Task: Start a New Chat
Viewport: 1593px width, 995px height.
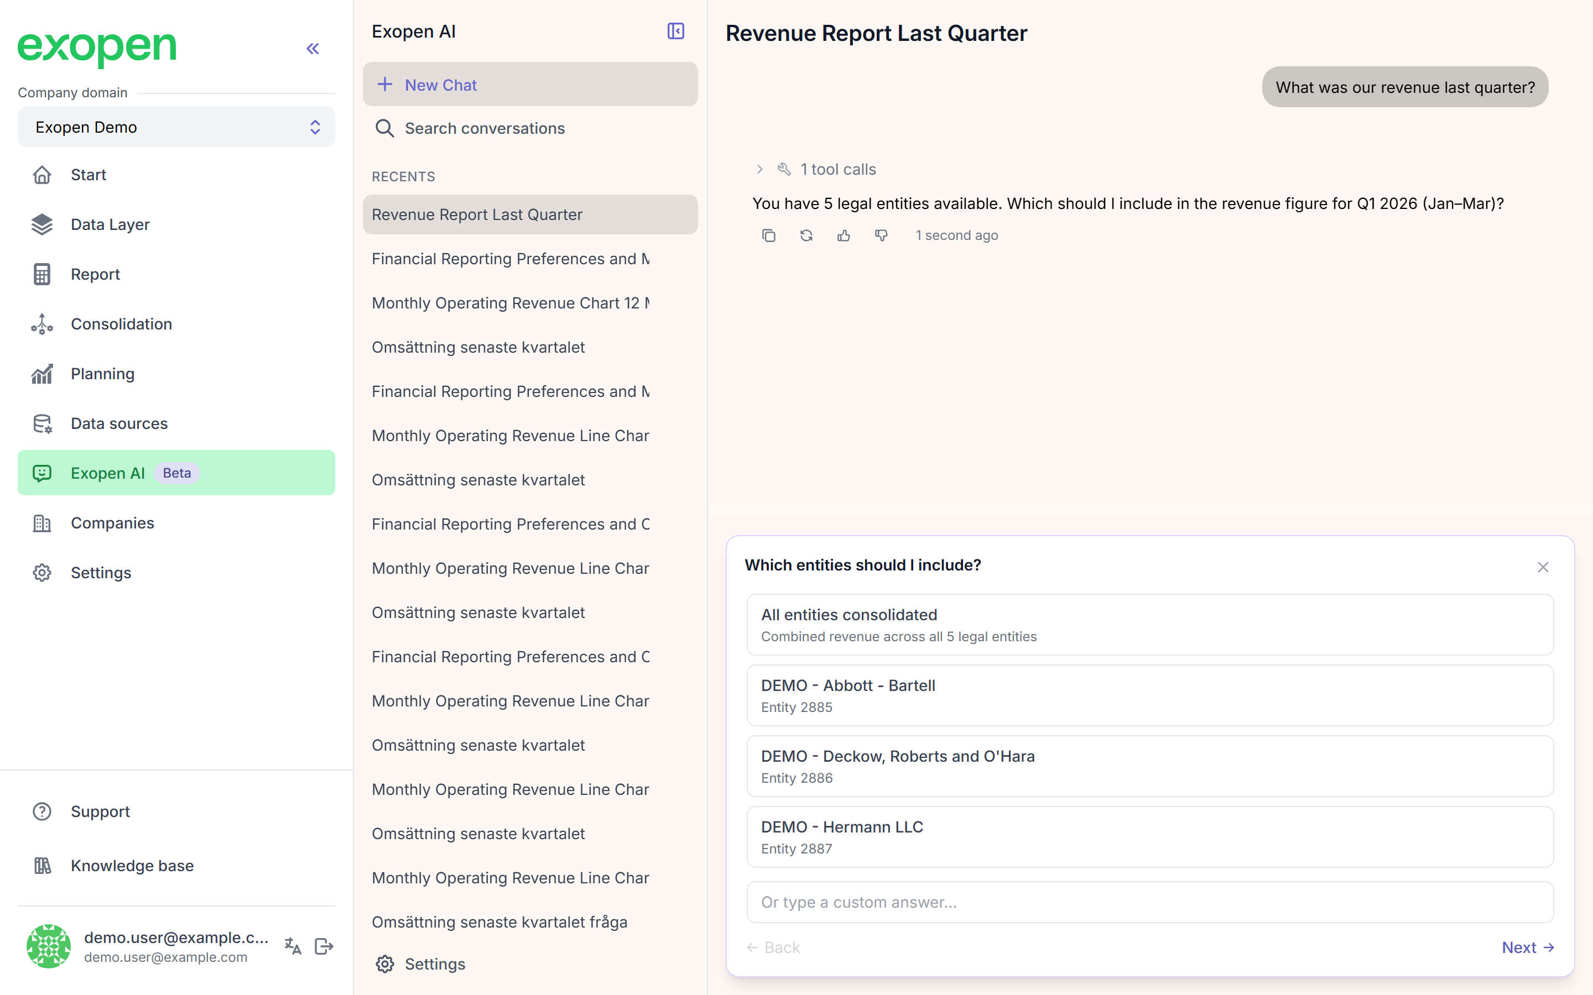Action: pos(530,84)
